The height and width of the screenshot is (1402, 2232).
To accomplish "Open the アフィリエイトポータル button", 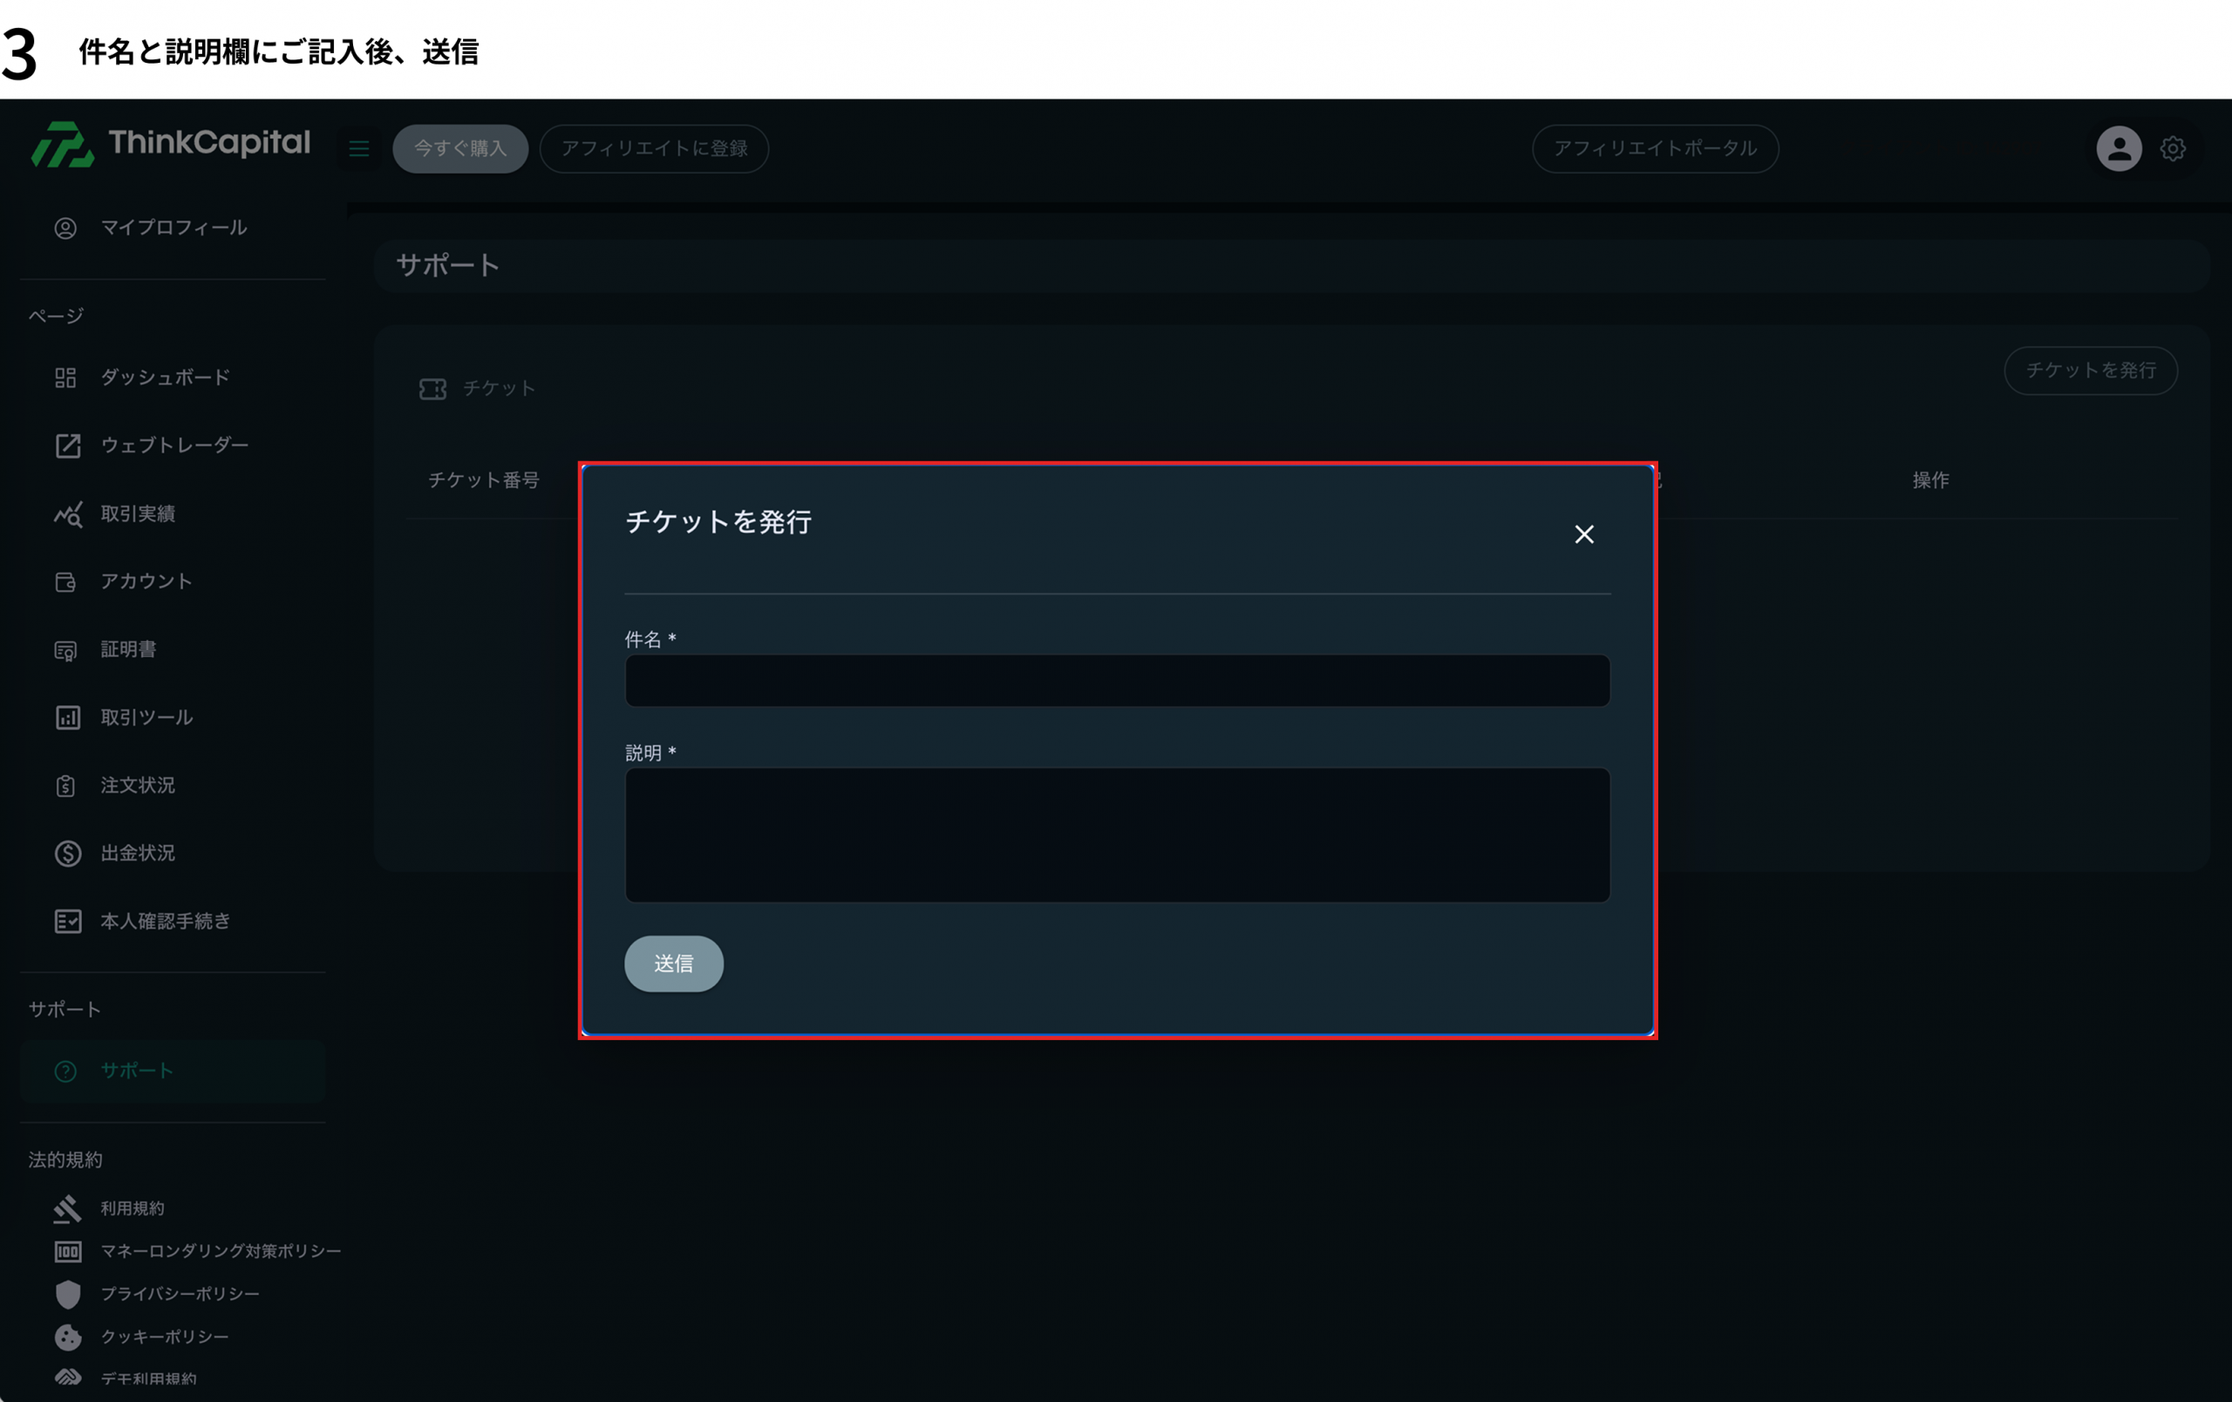I will pos(1655,148).
